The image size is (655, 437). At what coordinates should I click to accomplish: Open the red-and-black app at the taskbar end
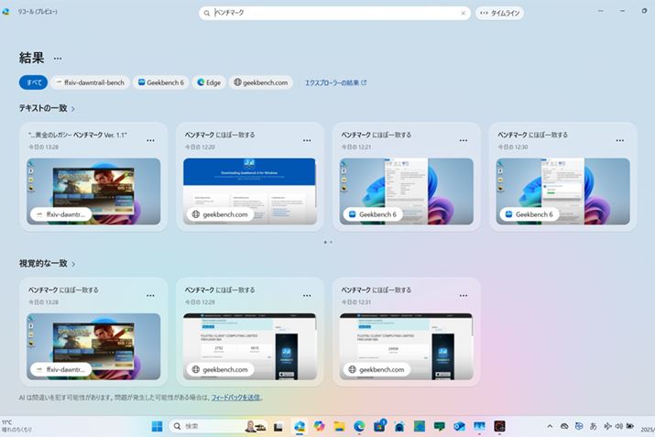coord(499,426)
